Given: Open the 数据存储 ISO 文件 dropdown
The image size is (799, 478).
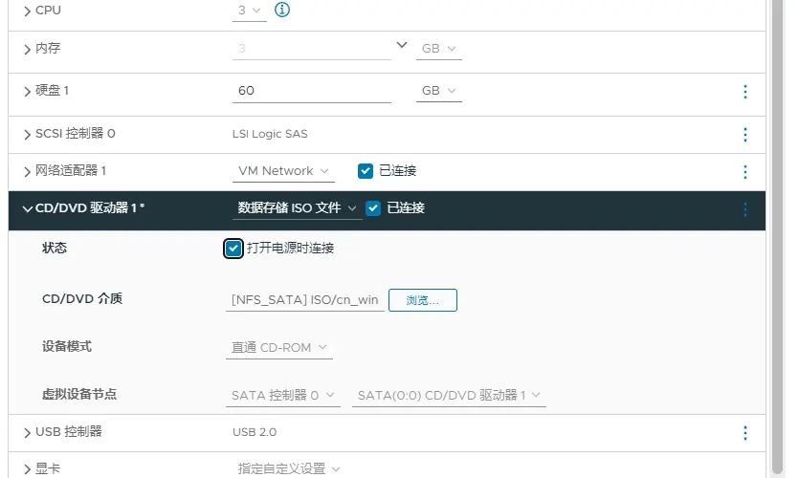Looking at the screenshot, I should click(x=297, y=208).
